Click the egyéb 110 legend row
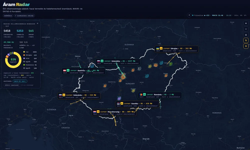Screen dimensions: 250x150 [x=30, y=61]
